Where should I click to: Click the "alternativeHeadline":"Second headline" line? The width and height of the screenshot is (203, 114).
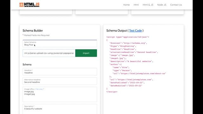pyautogui.click(x=134, y=52)
